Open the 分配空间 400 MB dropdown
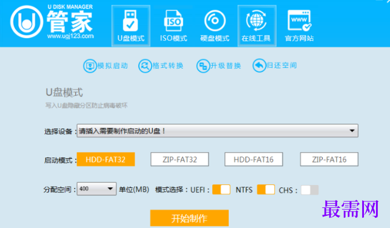 pos(96,189)
